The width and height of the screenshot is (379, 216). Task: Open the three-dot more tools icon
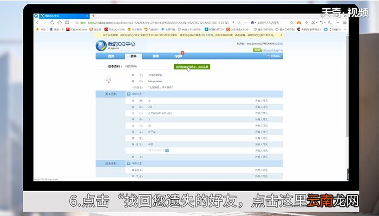pyautogui.click(x=337, y=23)
